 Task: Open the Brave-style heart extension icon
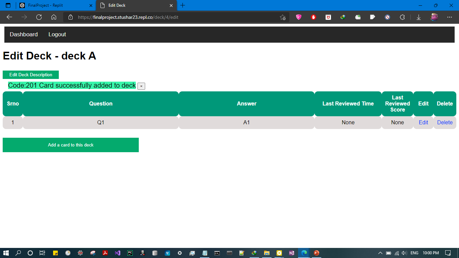point(299,17)
